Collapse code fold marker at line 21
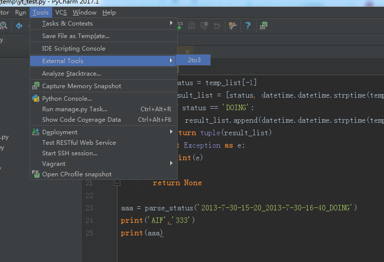Screen dimensions: 384x262 [x=117, y=183]
